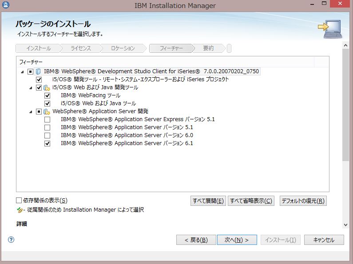Toggle WebSphere Application Server 開発 group checkbox
The image size is (353, 264).
point(39,111)
